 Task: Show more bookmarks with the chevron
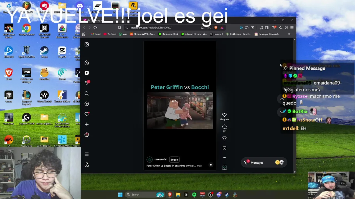coord(289,34)
